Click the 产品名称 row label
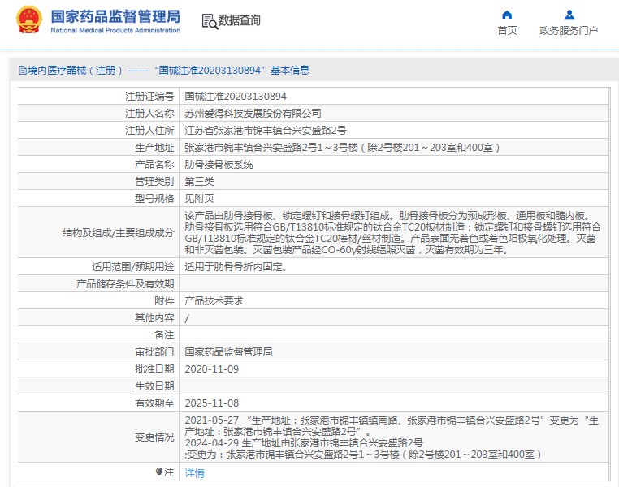This screenshot has width=619, height=487. point(154,165)
